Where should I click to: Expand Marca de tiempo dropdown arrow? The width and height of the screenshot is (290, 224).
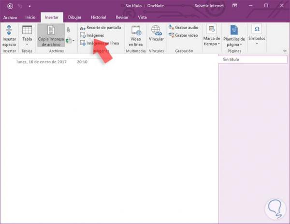click(219, 44)
